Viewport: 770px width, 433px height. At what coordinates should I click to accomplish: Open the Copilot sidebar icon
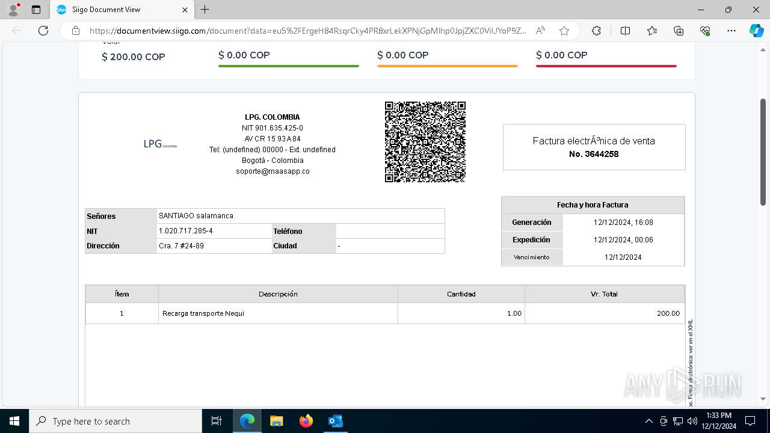click(x=756, y=31)
